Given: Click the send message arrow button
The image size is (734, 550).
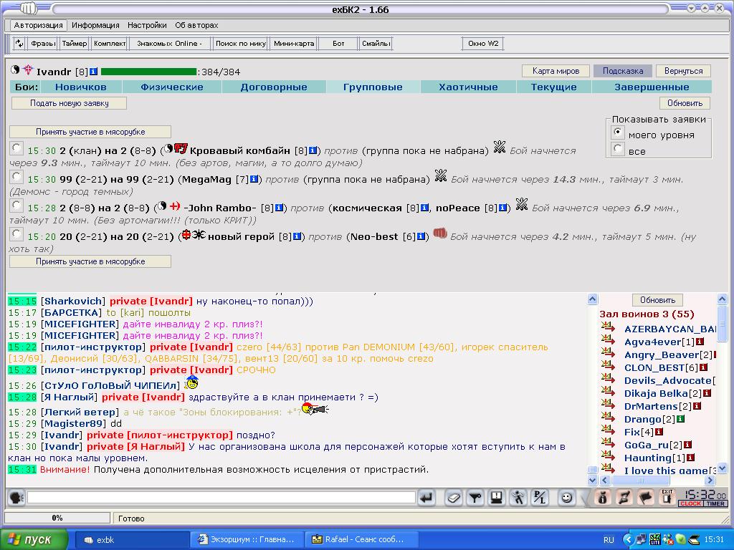Looking at the screenshot, I should pyautogui.click(x=426, y=498).
